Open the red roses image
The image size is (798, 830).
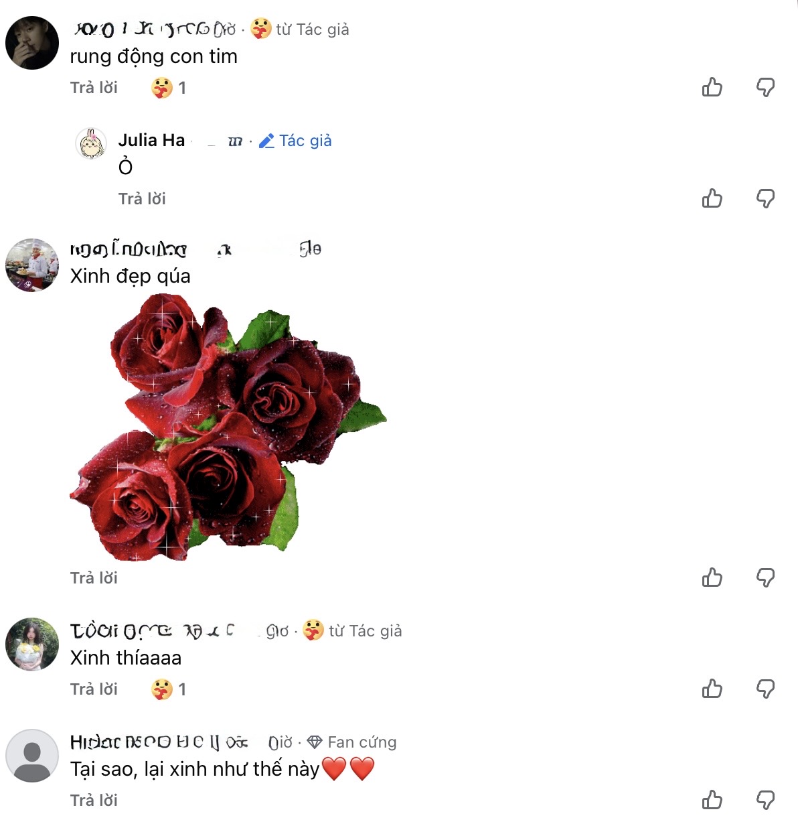pos(228,427)
